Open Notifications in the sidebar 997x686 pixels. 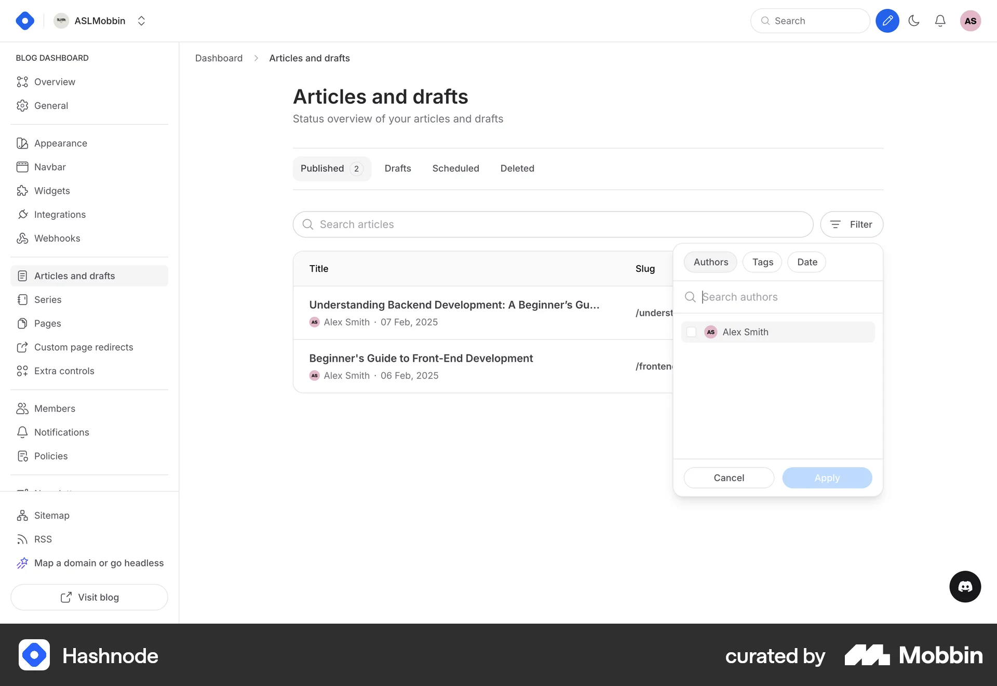tap(89, 432)
